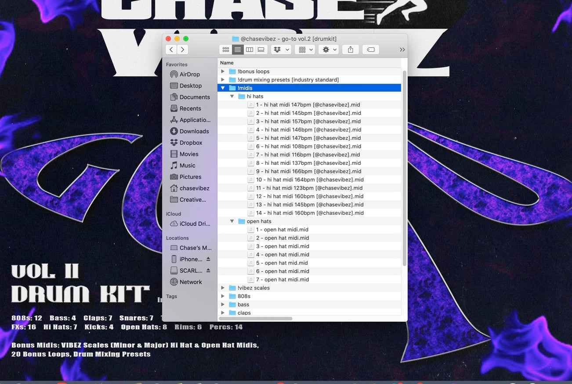Select the hi hats folder row
Image resolution: width=572 pixels, height=384 pixels.
pos(309,96)
